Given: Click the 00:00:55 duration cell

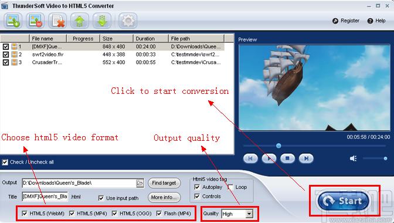Looking at the screenshot, I should click(146, 62).
